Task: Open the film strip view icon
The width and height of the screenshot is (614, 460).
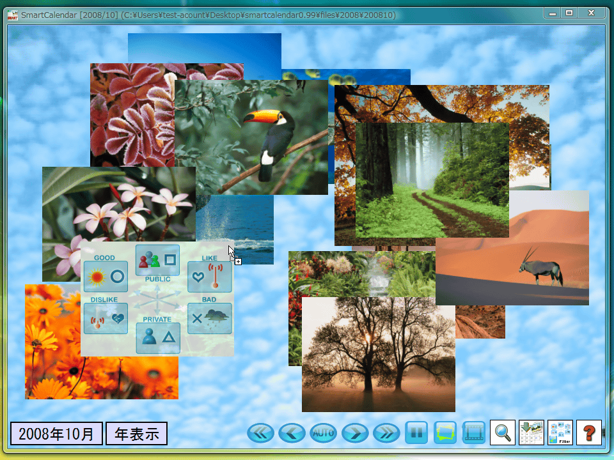Action: tap(474, 433)
